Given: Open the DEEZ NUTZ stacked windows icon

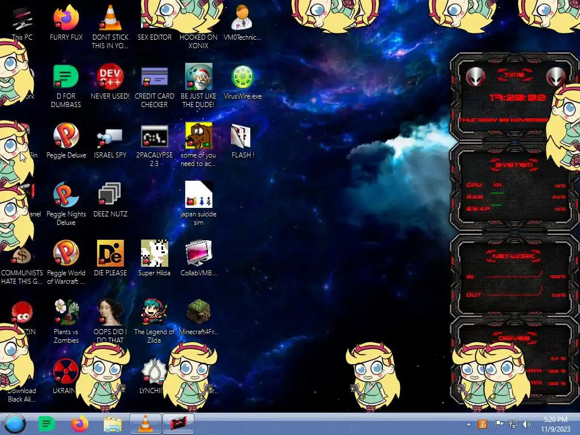Looking at the screenshot, I should tap(110, 200).
